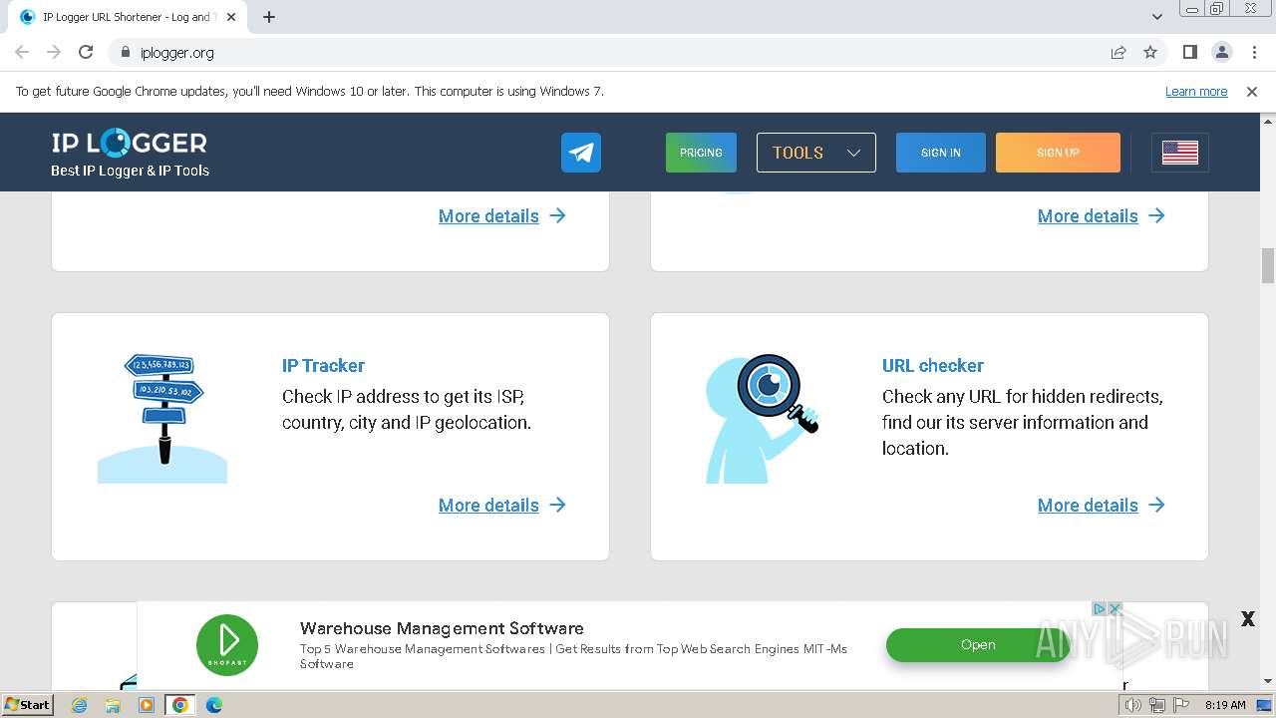Screen dimensions: 1276x718
Task: Open File Explorer from taskbar
Action: coord(113,704)
